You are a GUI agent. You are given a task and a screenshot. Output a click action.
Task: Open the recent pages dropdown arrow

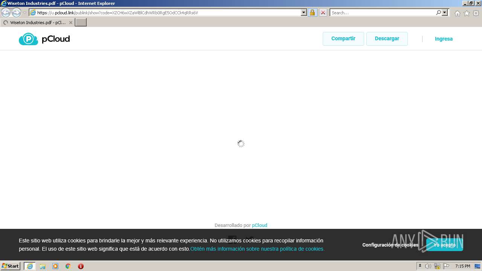24,13
